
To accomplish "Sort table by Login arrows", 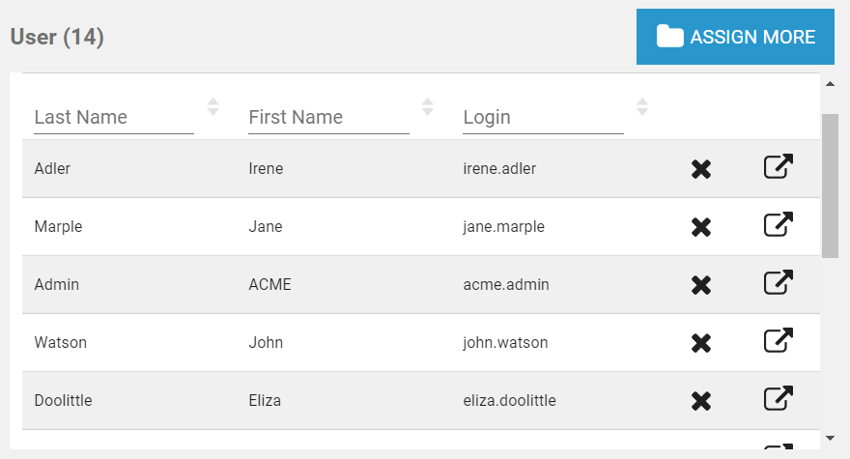I will pyautogui.click(x=642, y=106).
